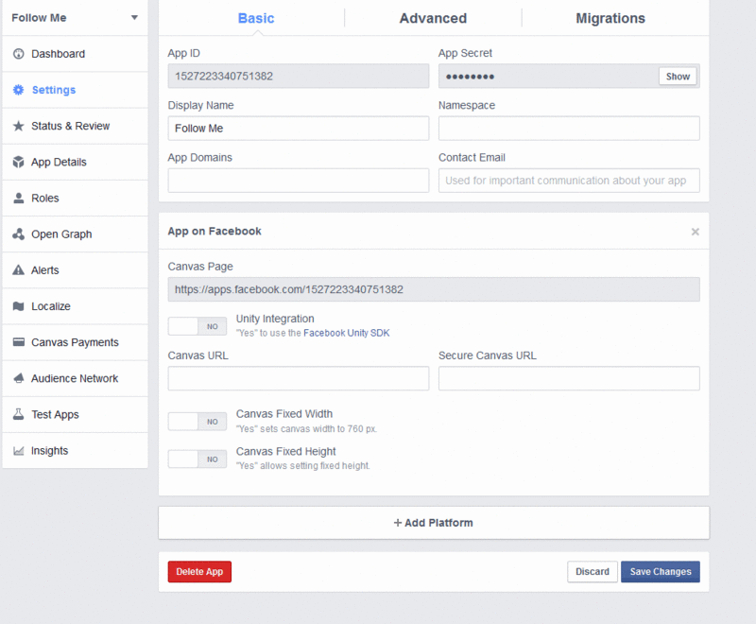Click the Dashboard gauge icon
The image size is (756, 624).
tap(18, 54)
